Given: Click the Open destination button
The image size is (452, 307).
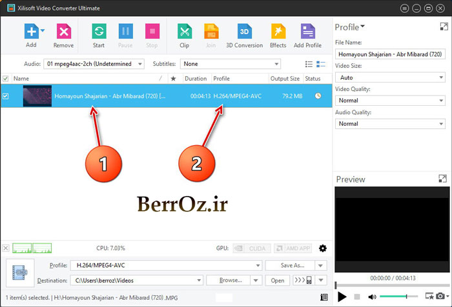Looking at the screenshot, I should pos(277,281).
